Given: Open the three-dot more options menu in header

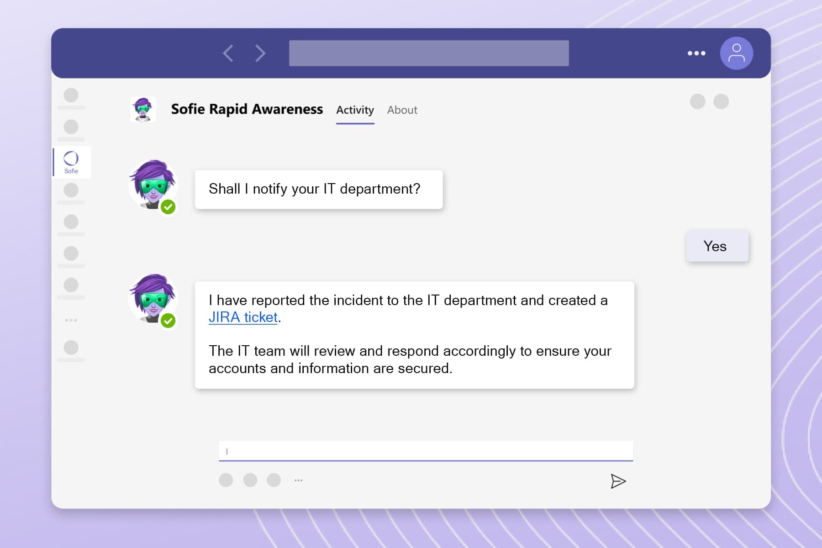Looking at the screenshot, I should (696, 53).
